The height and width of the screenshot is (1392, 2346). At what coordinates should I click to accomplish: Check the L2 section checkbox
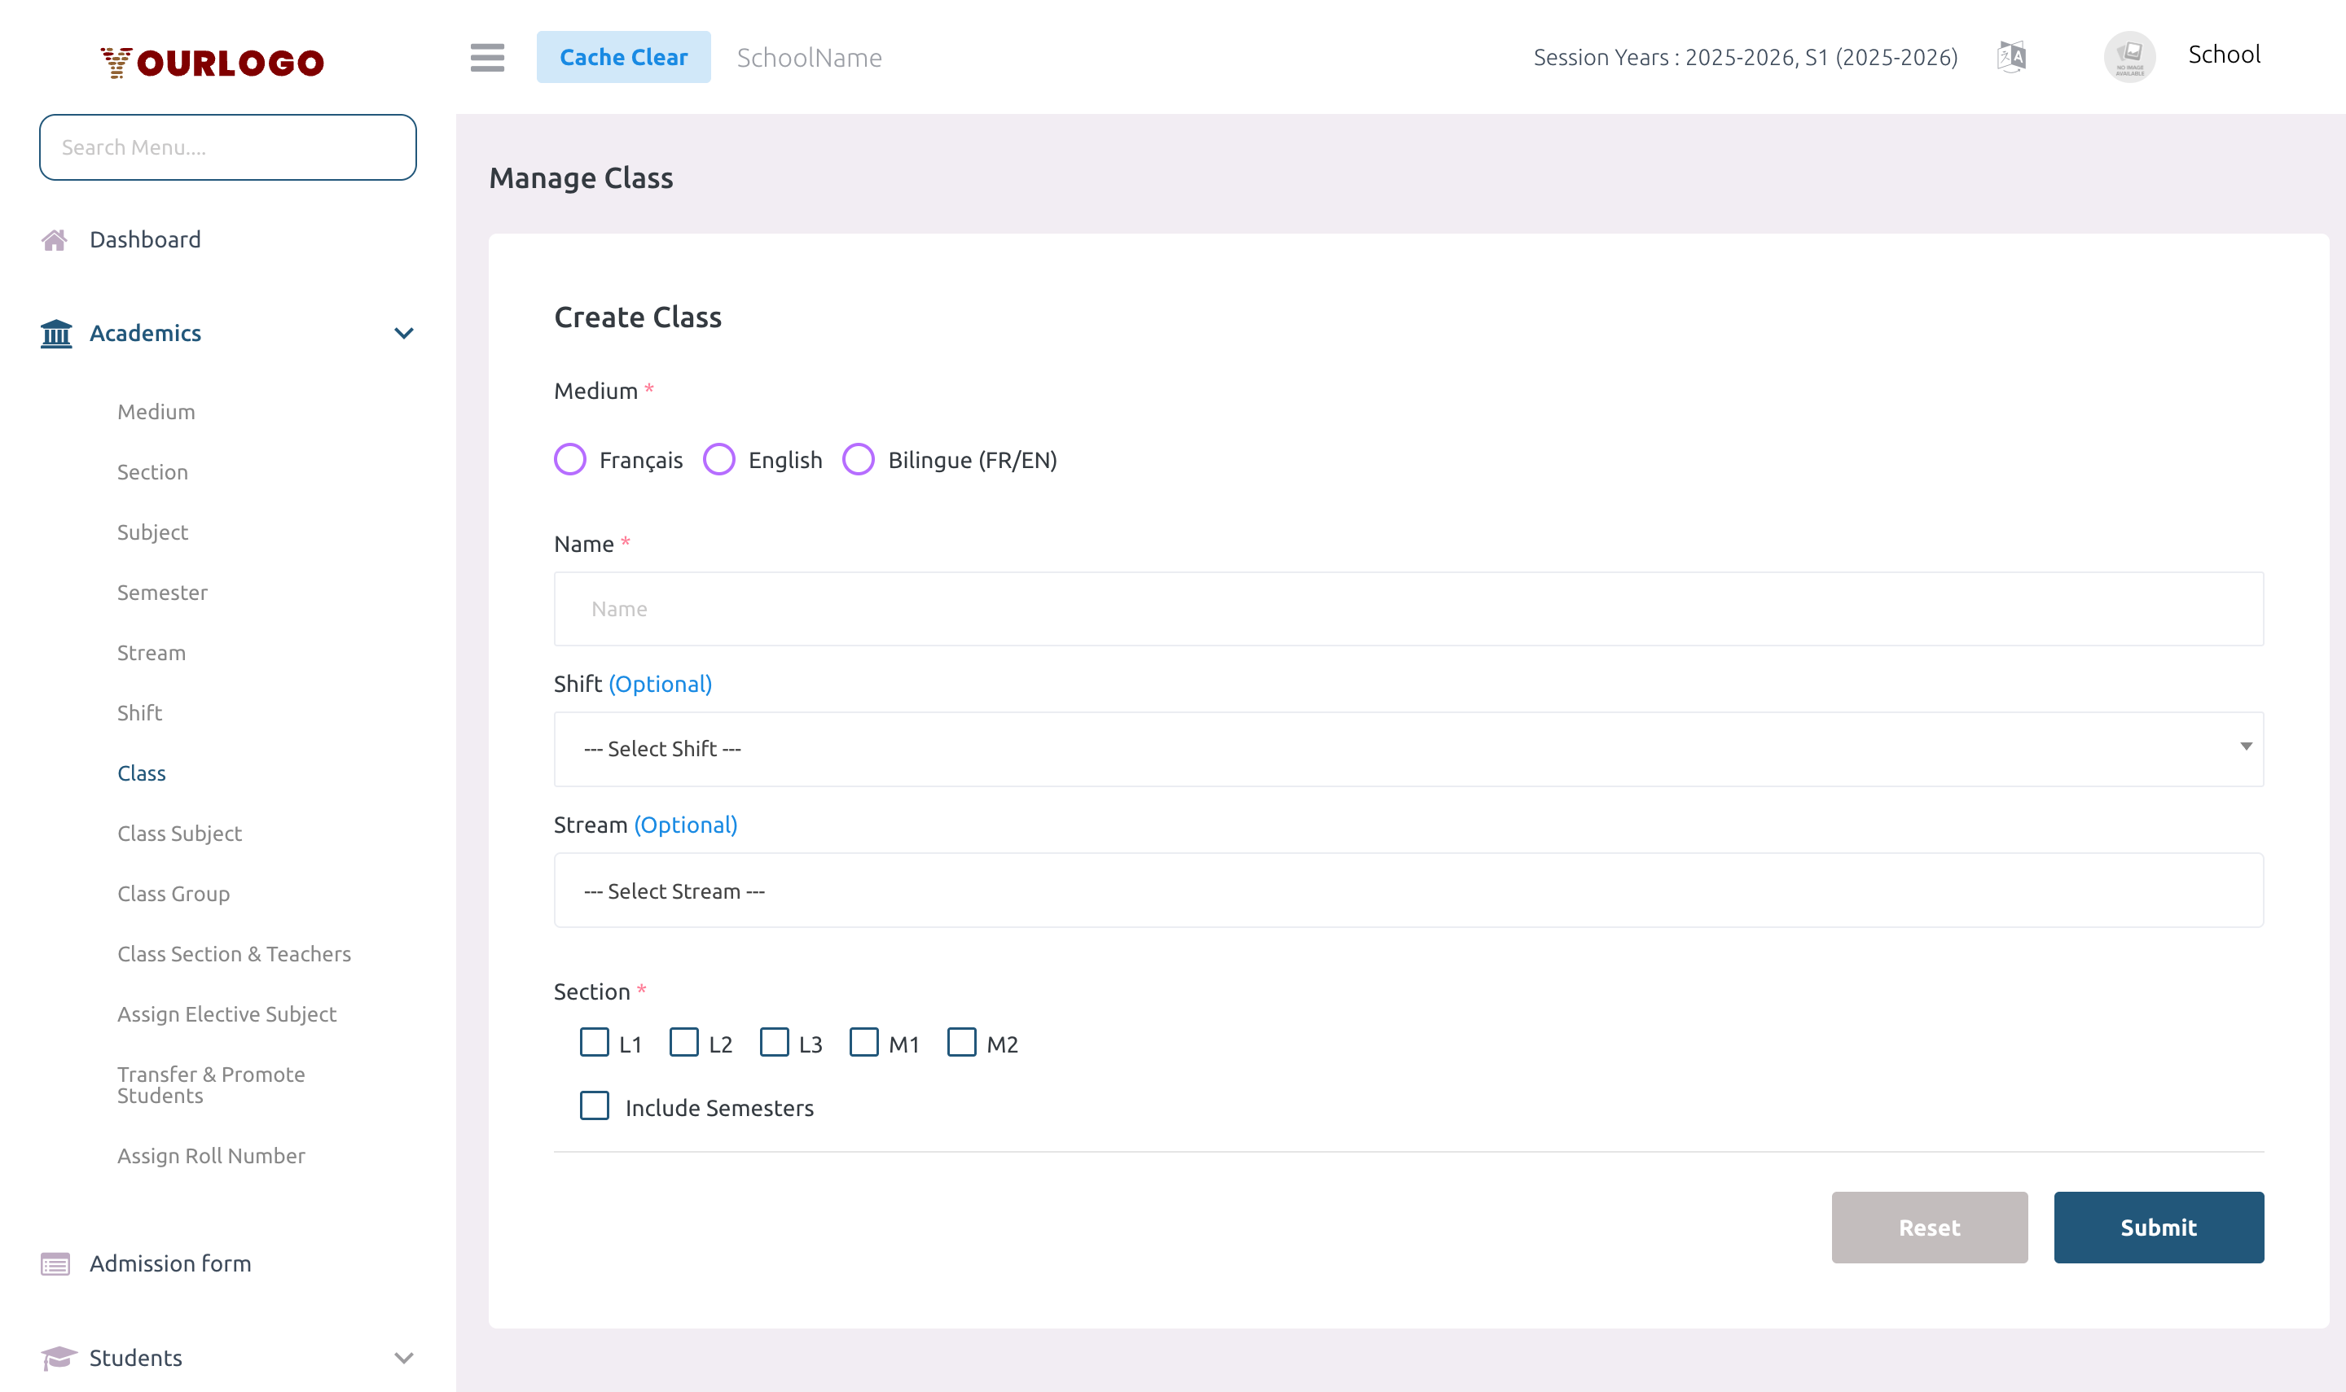pos(684,1042)
